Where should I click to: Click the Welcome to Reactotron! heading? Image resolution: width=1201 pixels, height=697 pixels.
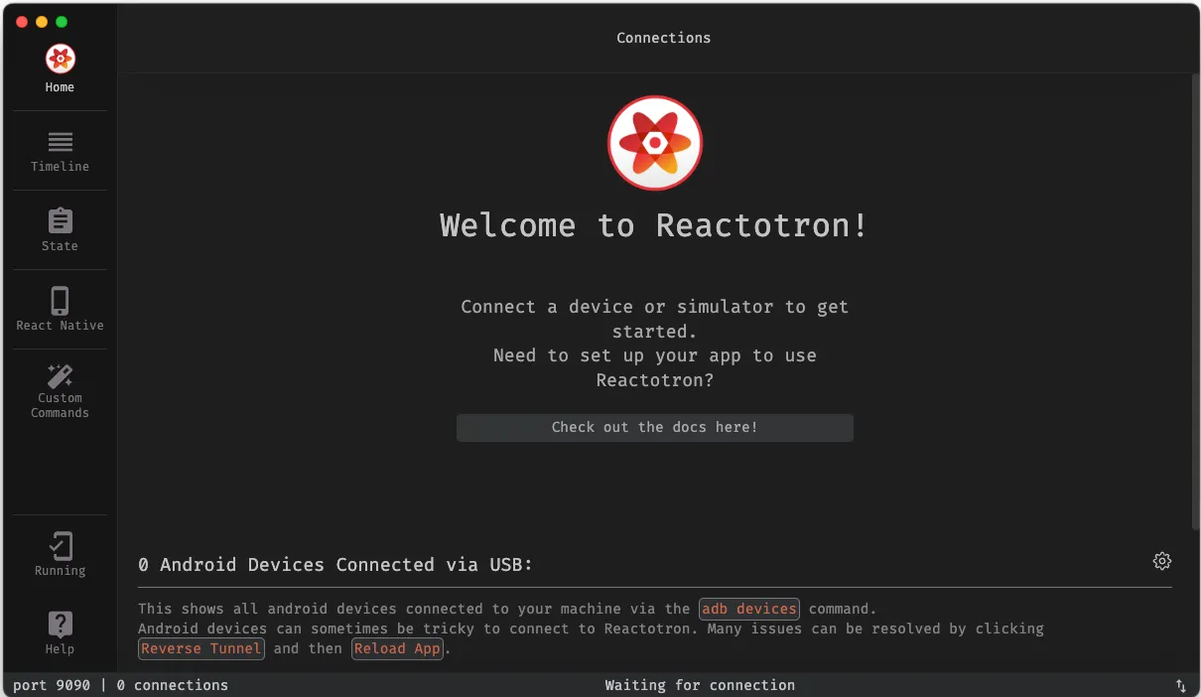click(x=655, y=225)
